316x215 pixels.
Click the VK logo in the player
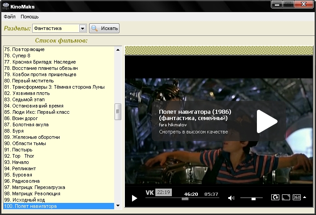[149, 193]
